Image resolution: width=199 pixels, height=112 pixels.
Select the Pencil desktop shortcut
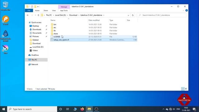(6, 20)
